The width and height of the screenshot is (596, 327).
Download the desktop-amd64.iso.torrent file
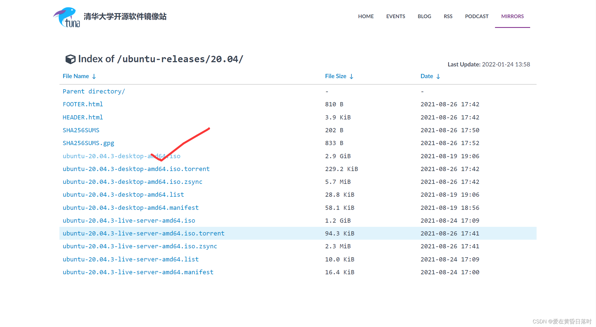[x=136, y=169]
